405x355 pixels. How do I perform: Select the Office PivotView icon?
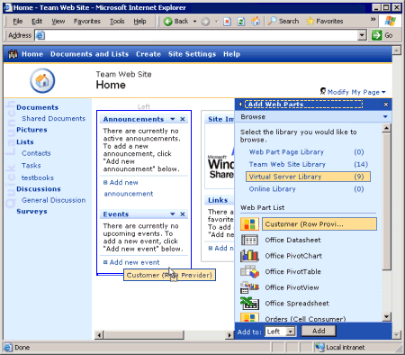point(249,287)
